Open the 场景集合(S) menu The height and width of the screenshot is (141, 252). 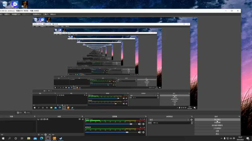37,14
